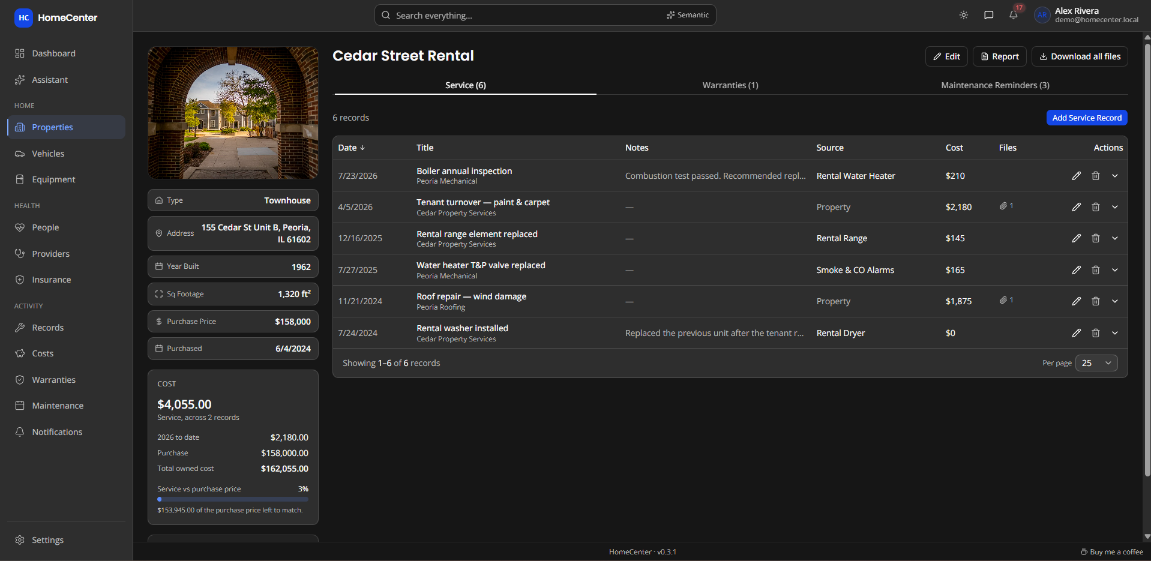Open Settings in the sidebar
Screen dimensions: 1151x561
[66, 540]
